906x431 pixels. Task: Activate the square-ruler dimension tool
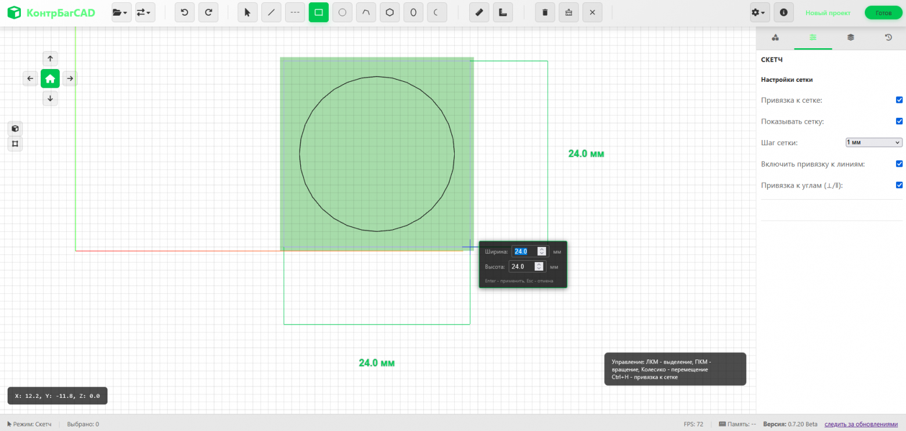click(x=503, y=12)
